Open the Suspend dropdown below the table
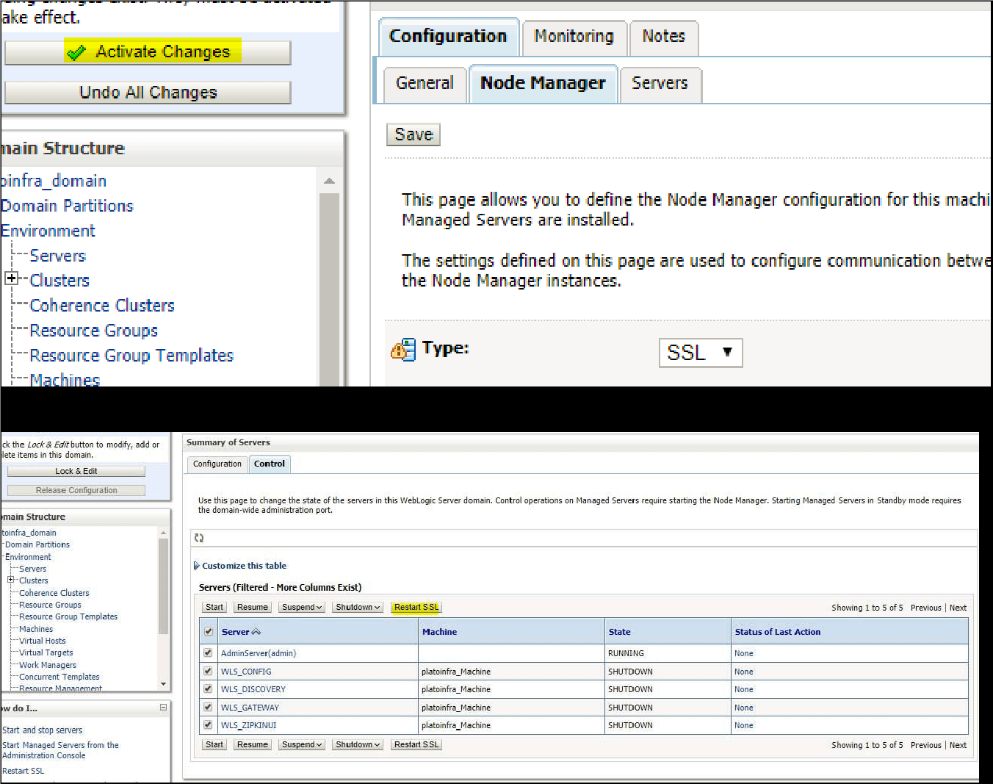993x784 pixels. pos(302,745)
